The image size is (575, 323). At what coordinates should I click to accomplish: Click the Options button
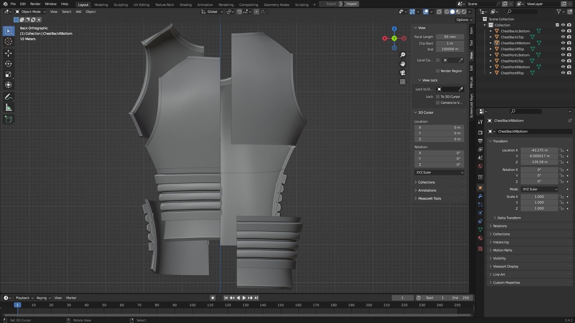(x=464, y=20)
